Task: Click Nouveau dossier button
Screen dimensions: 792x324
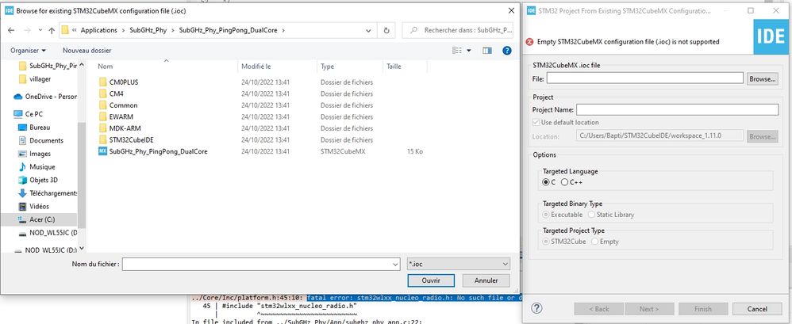Action: [x=87, y=51]
